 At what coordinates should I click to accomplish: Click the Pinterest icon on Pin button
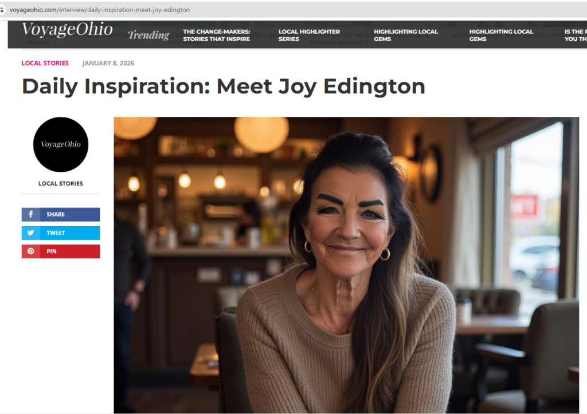pos(31,251)
